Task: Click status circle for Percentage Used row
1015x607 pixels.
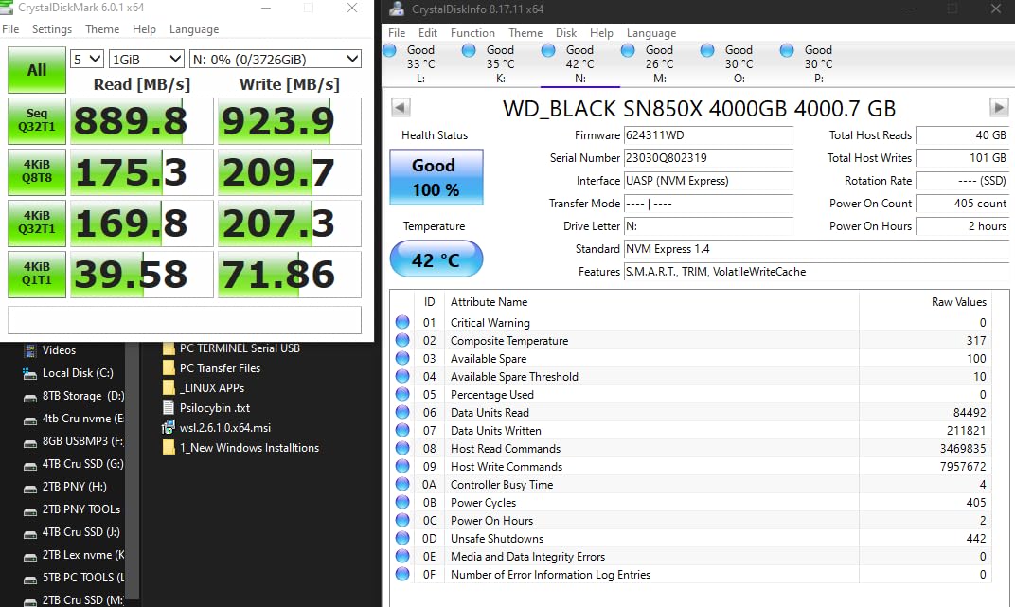Action: click(x=402, y=394)
